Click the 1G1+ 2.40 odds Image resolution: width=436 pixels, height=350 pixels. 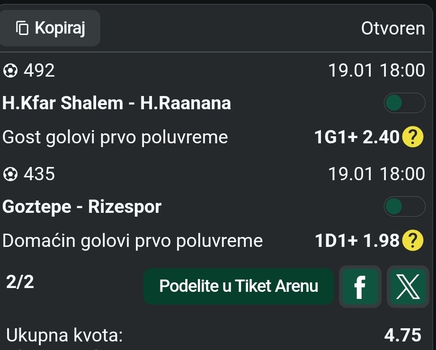click(x=356, y=138)
